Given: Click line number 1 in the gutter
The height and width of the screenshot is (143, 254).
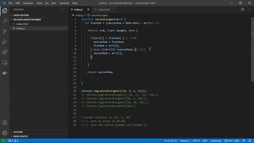Looking at the screenshot, I should click(x=75, y=19).
